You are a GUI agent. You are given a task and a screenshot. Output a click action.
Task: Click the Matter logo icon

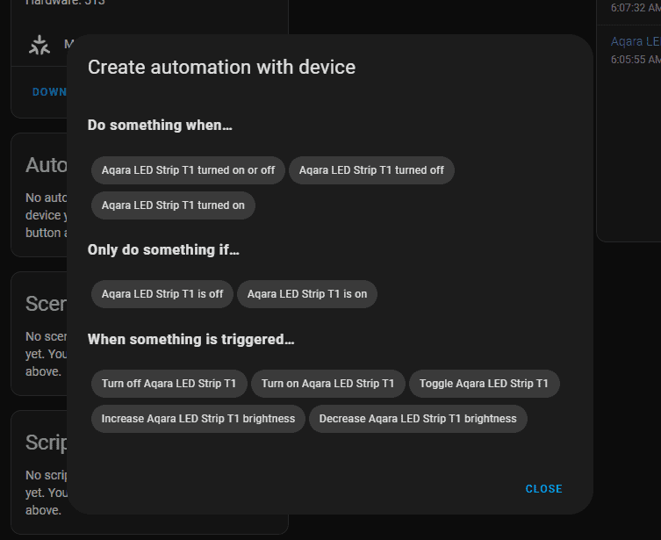coord(40,46)
